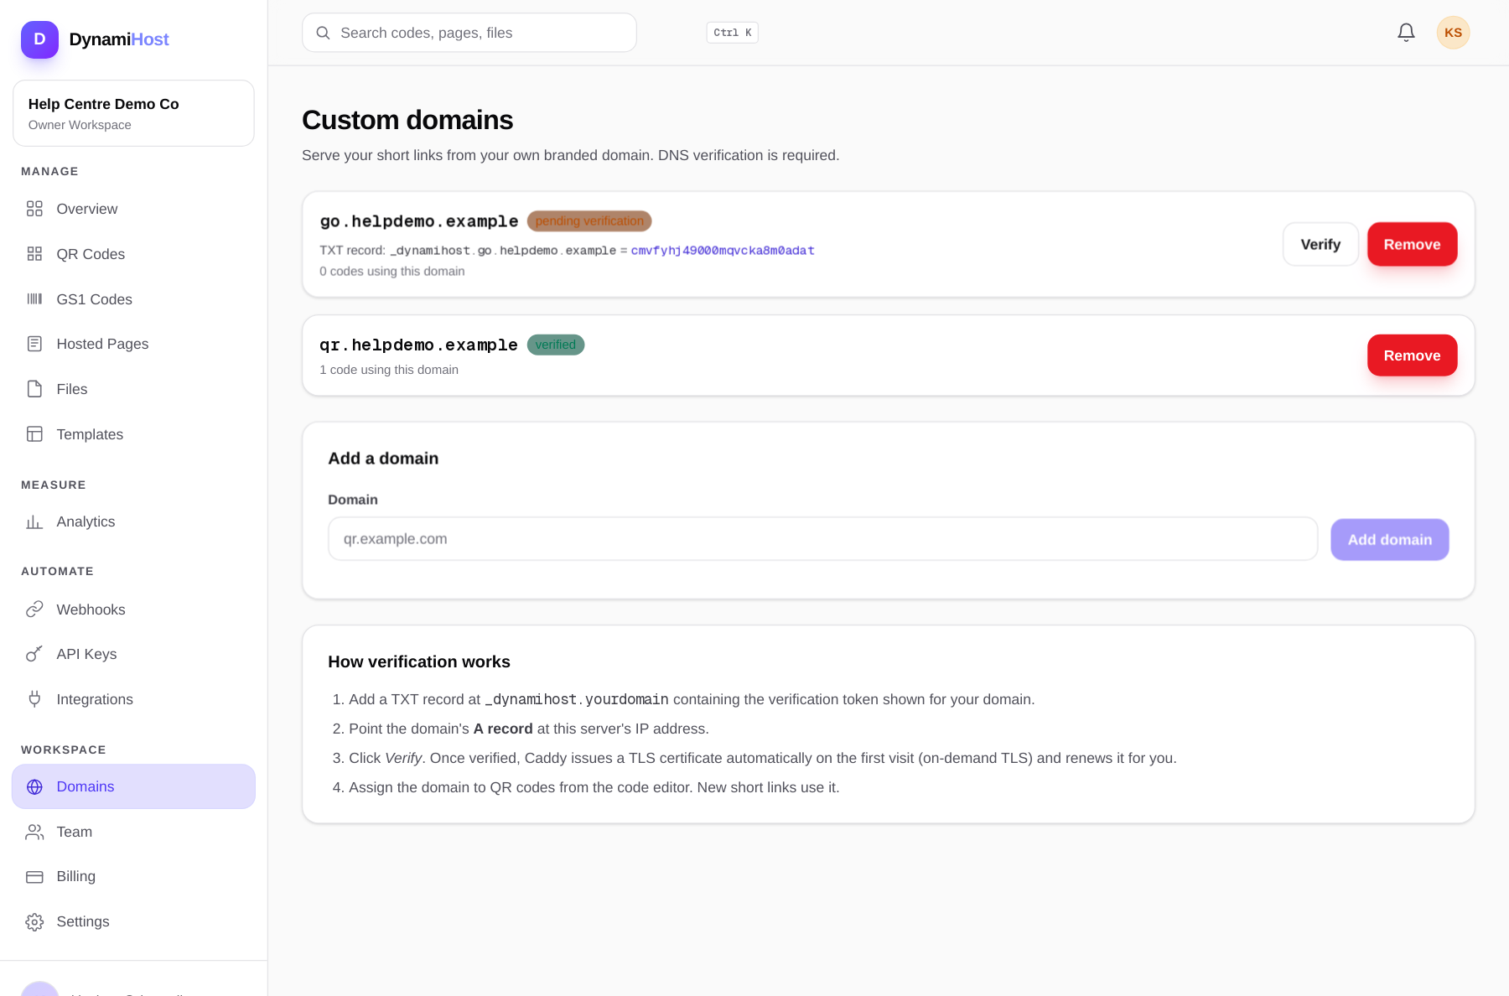Click the Overview grid icon
Viewport: 1509px width, 996px height.
coord(34,209)
